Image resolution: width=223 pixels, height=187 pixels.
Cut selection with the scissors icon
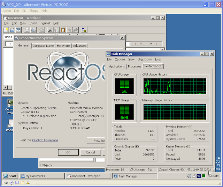tap(50, 30)
